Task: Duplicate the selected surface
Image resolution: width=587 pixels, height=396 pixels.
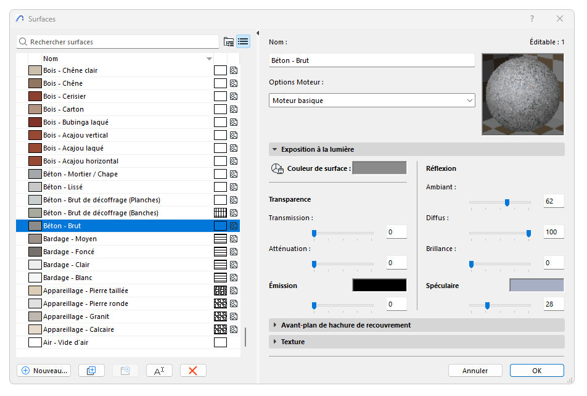Action: coord(91,370)
